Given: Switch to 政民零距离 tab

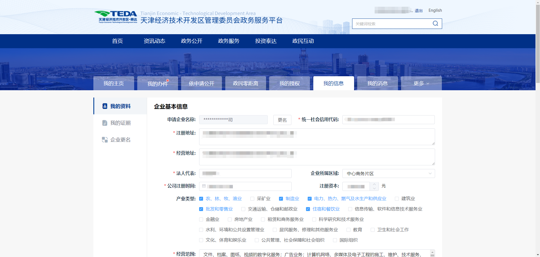Looking at the screenshot, I should (x=246, y=83).
